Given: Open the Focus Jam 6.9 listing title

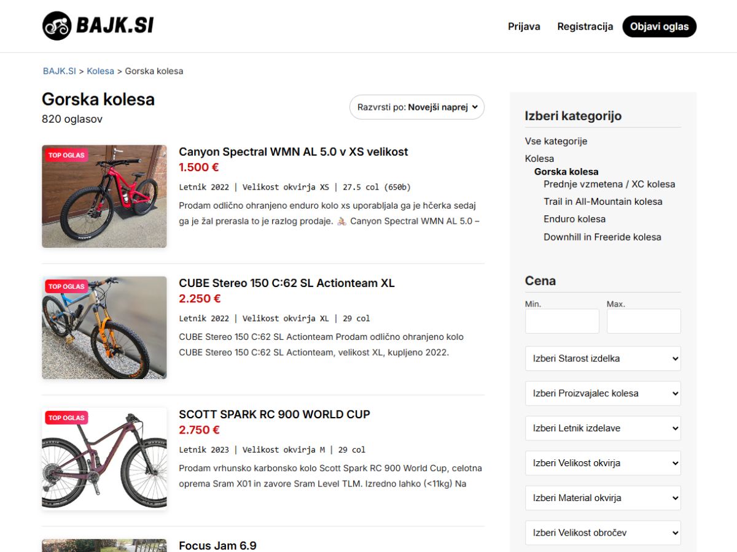Looking at the screenshot, I should tap(217, 545).
